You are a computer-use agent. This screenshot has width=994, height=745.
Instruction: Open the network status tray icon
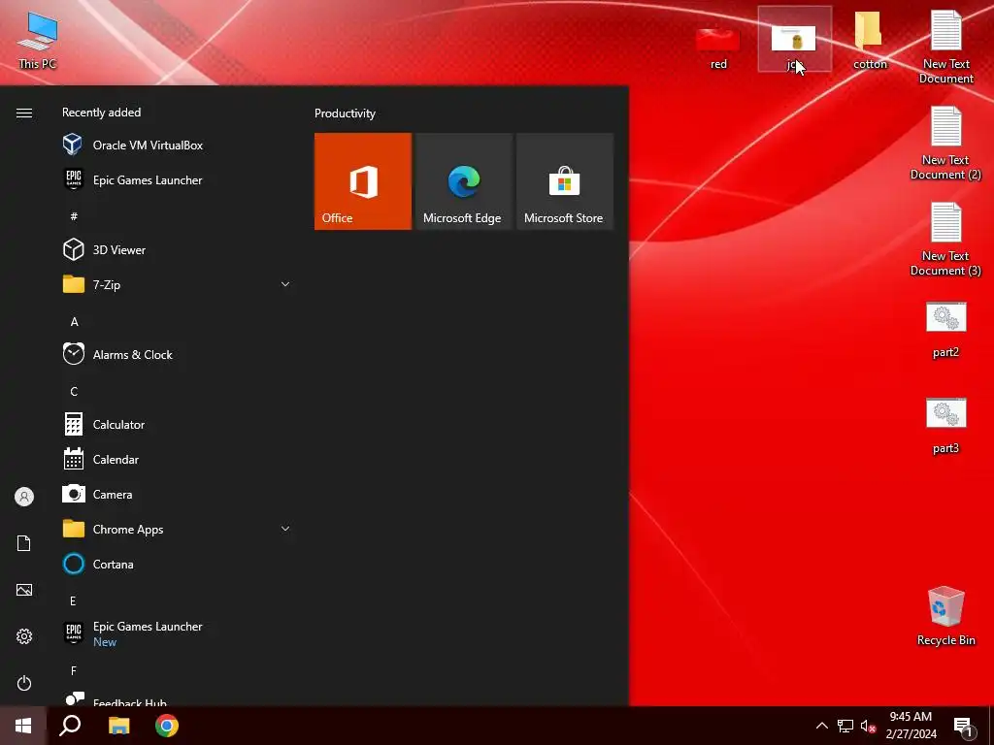pyautogui.click(x=845, y=726)
